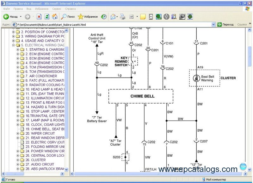Click the Edit with Word icon
Screen dimensions: 253x183
pos(132,16)
